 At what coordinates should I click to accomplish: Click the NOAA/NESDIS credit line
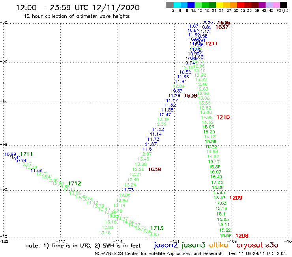(159, 254)
